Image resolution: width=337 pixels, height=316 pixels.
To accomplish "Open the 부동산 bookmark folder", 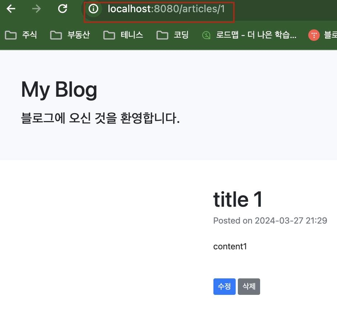I will (x=70, y=35).
